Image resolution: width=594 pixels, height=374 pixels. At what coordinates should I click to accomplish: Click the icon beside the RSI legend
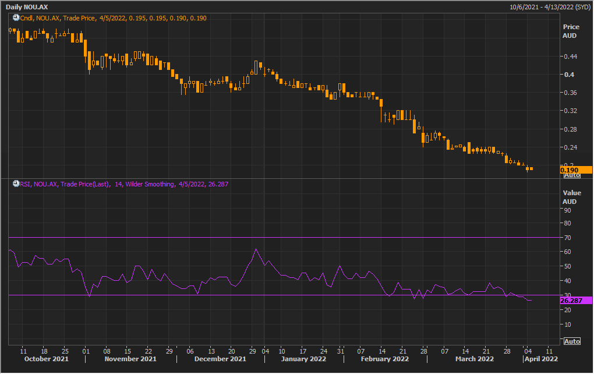[16, 184]
